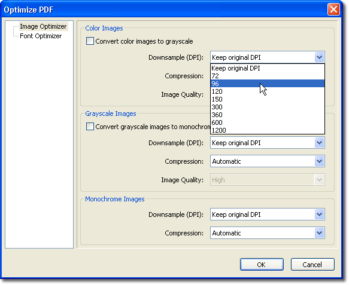Pick 120 DPI option
The height and width of the screenshot is (285, 349).
[x=268, y=91]
